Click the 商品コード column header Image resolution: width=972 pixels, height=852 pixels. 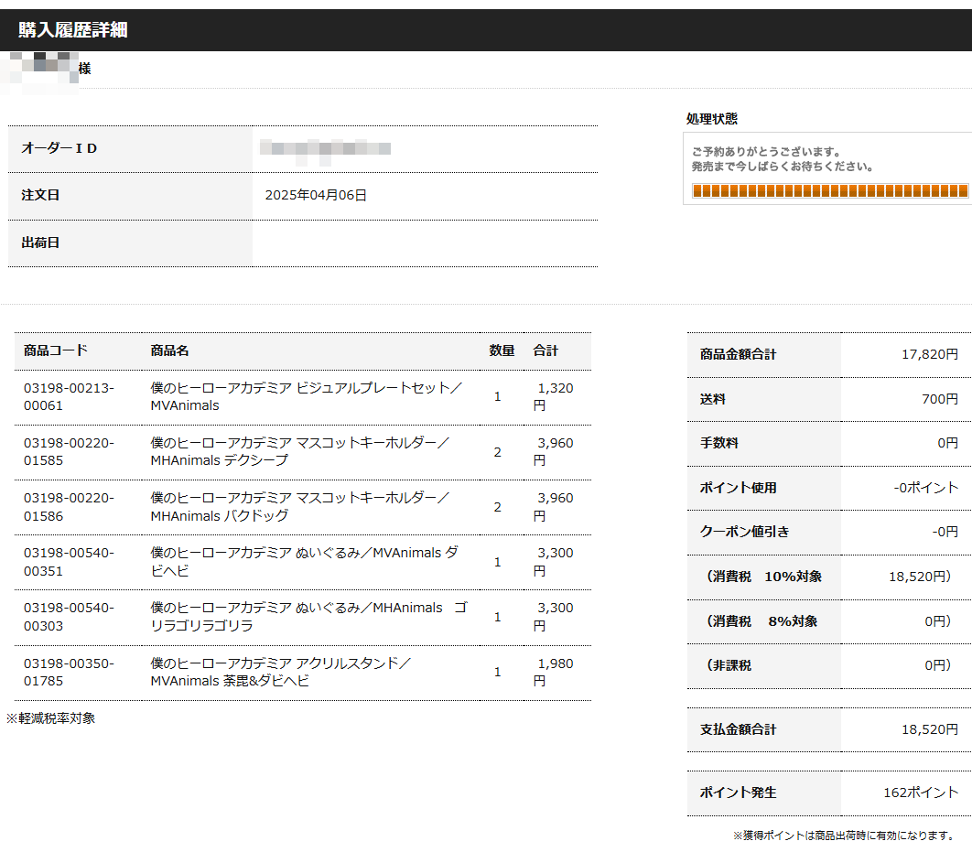point(56,351)
